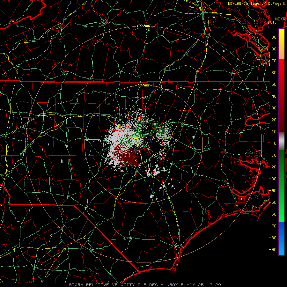Click the 50 NMI range ring label
Image resolution: width=287 pixels, height=287 pixels.
coord(143,85)
